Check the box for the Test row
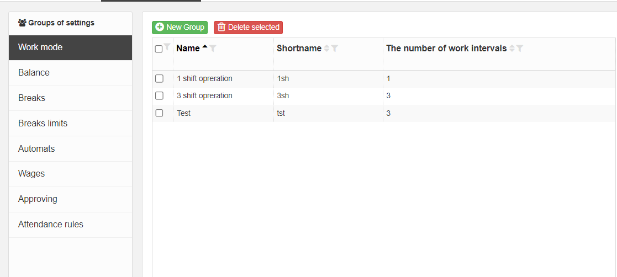617x277 pixels. 159,113
